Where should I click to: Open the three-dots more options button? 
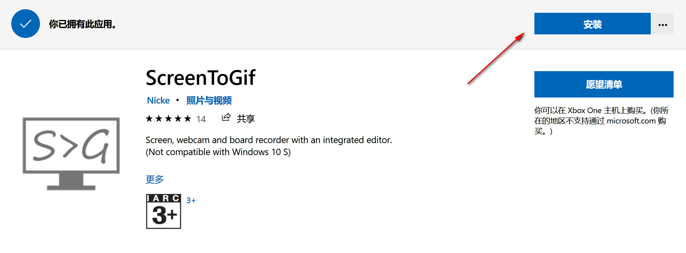coord(663,24)
